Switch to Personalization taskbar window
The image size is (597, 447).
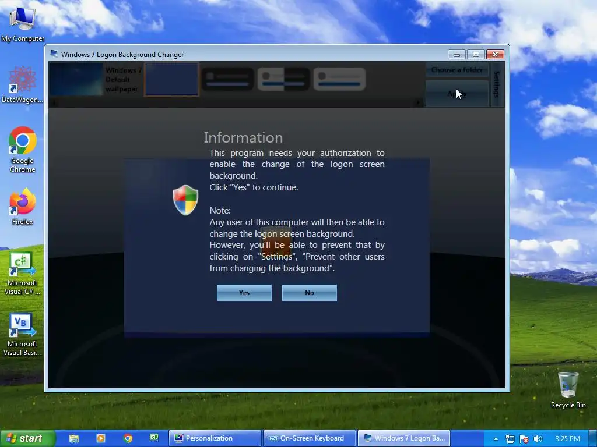(x=215, y=438)
